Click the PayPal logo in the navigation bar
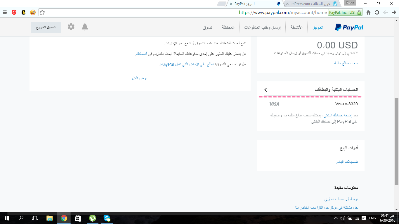Screen dimensions: 399x224 pyautogui.click(x=348, y=27)
